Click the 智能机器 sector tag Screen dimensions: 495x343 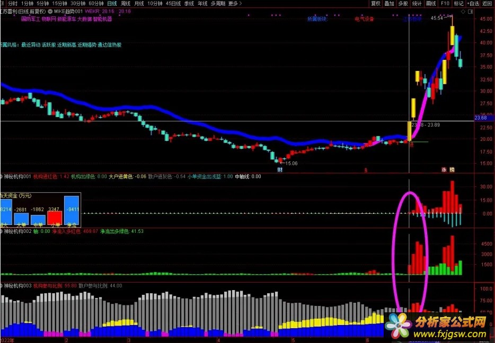click(x=102, y=19)
